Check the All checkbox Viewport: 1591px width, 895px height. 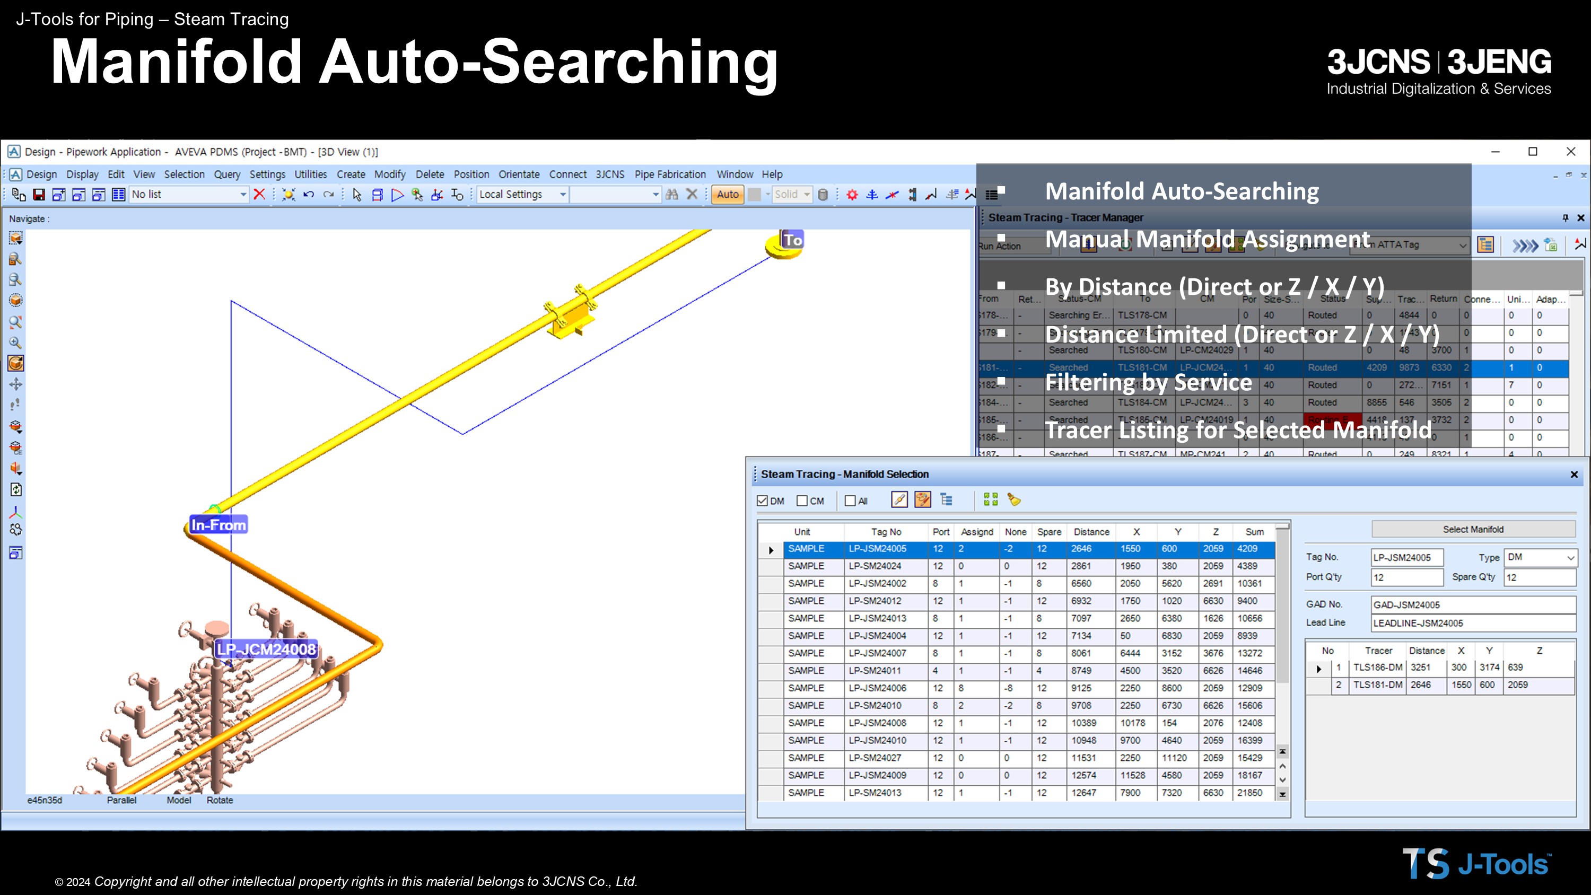coord(850,501)
